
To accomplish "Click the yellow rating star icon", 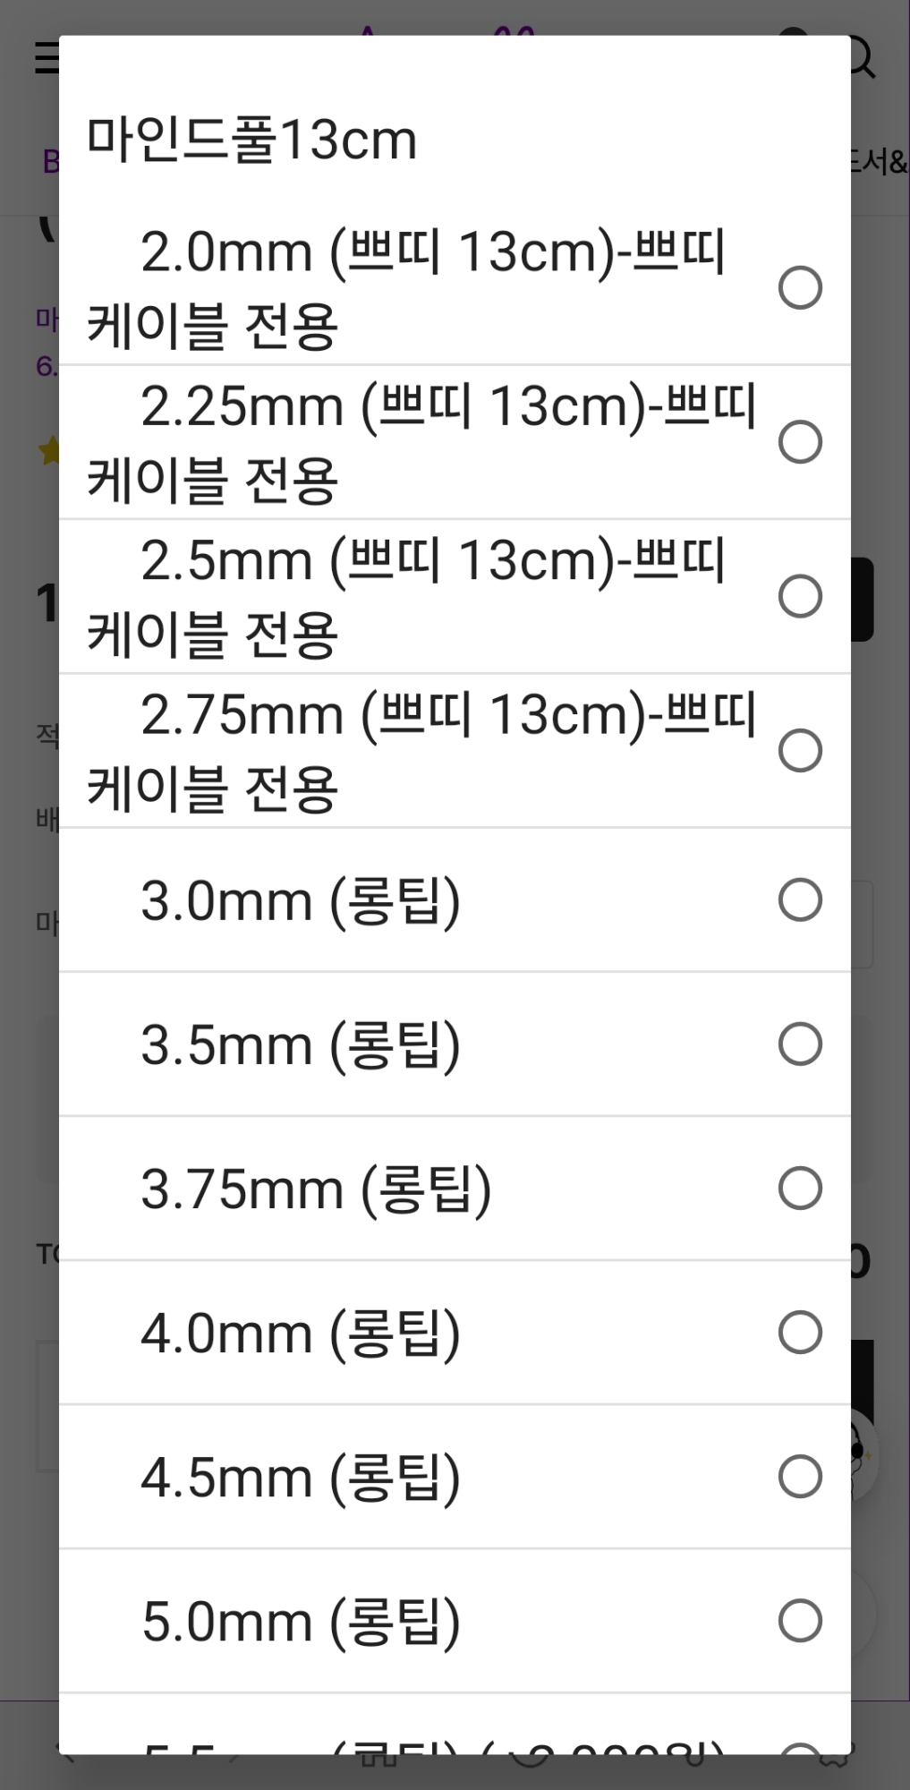I will pyautogui.click(x=48, y=450).
